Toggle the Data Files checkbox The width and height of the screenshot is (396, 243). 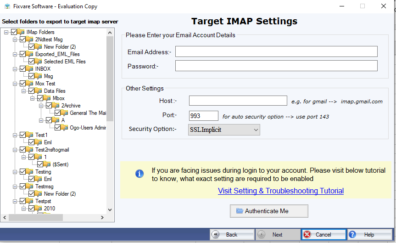31,91
